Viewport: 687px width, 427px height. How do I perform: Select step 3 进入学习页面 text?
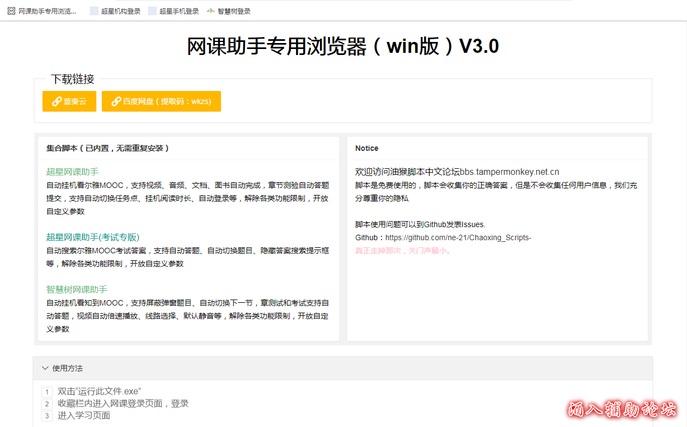tap(84, 416)
